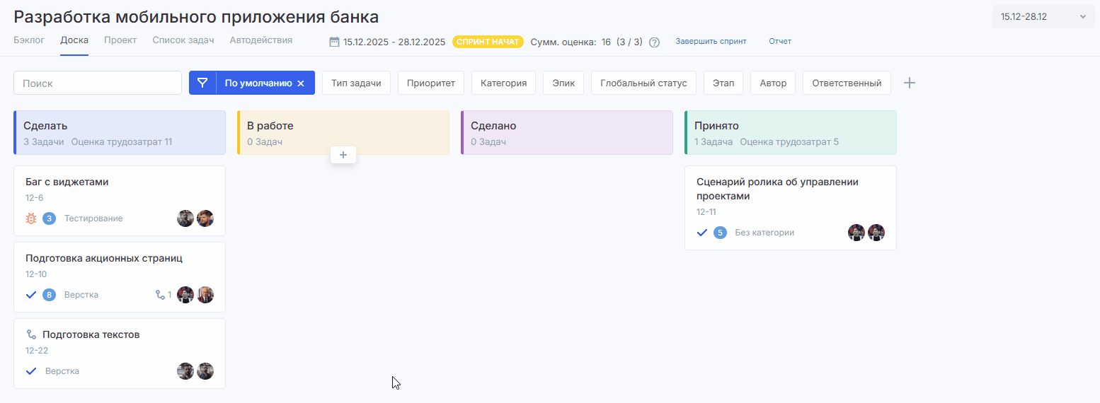Click the calendar icon beside sprint dates

tap(334, 42)
